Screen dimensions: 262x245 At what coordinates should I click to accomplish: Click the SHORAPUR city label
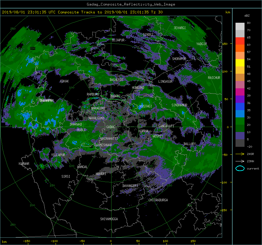pyautogui.click(x=179, y=59)
